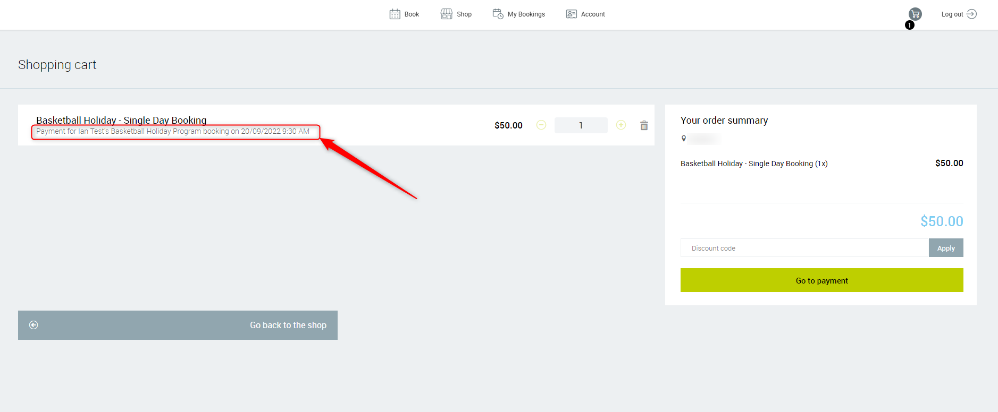
Task: Open the My Bookings menu label
Action: tap(526, 14)
